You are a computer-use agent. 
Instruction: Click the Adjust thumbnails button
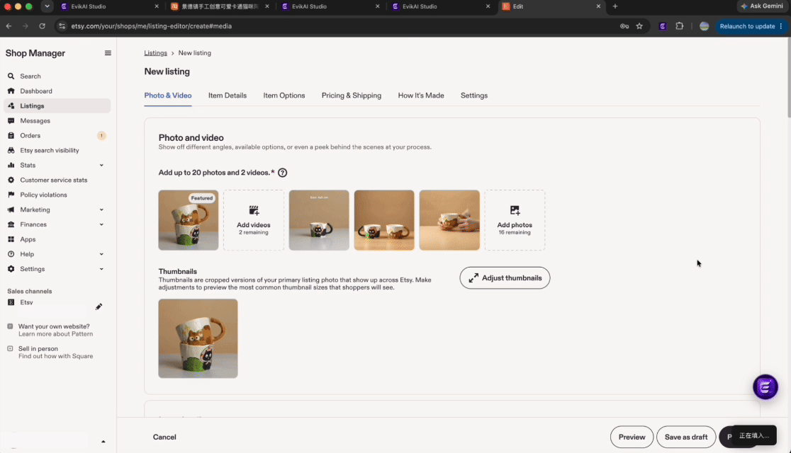pos(505,278)
